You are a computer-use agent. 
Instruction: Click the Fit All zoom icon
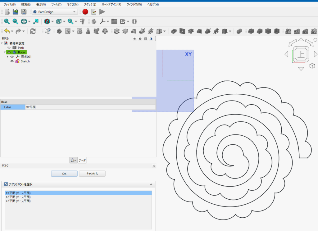[x=7, y=21]
